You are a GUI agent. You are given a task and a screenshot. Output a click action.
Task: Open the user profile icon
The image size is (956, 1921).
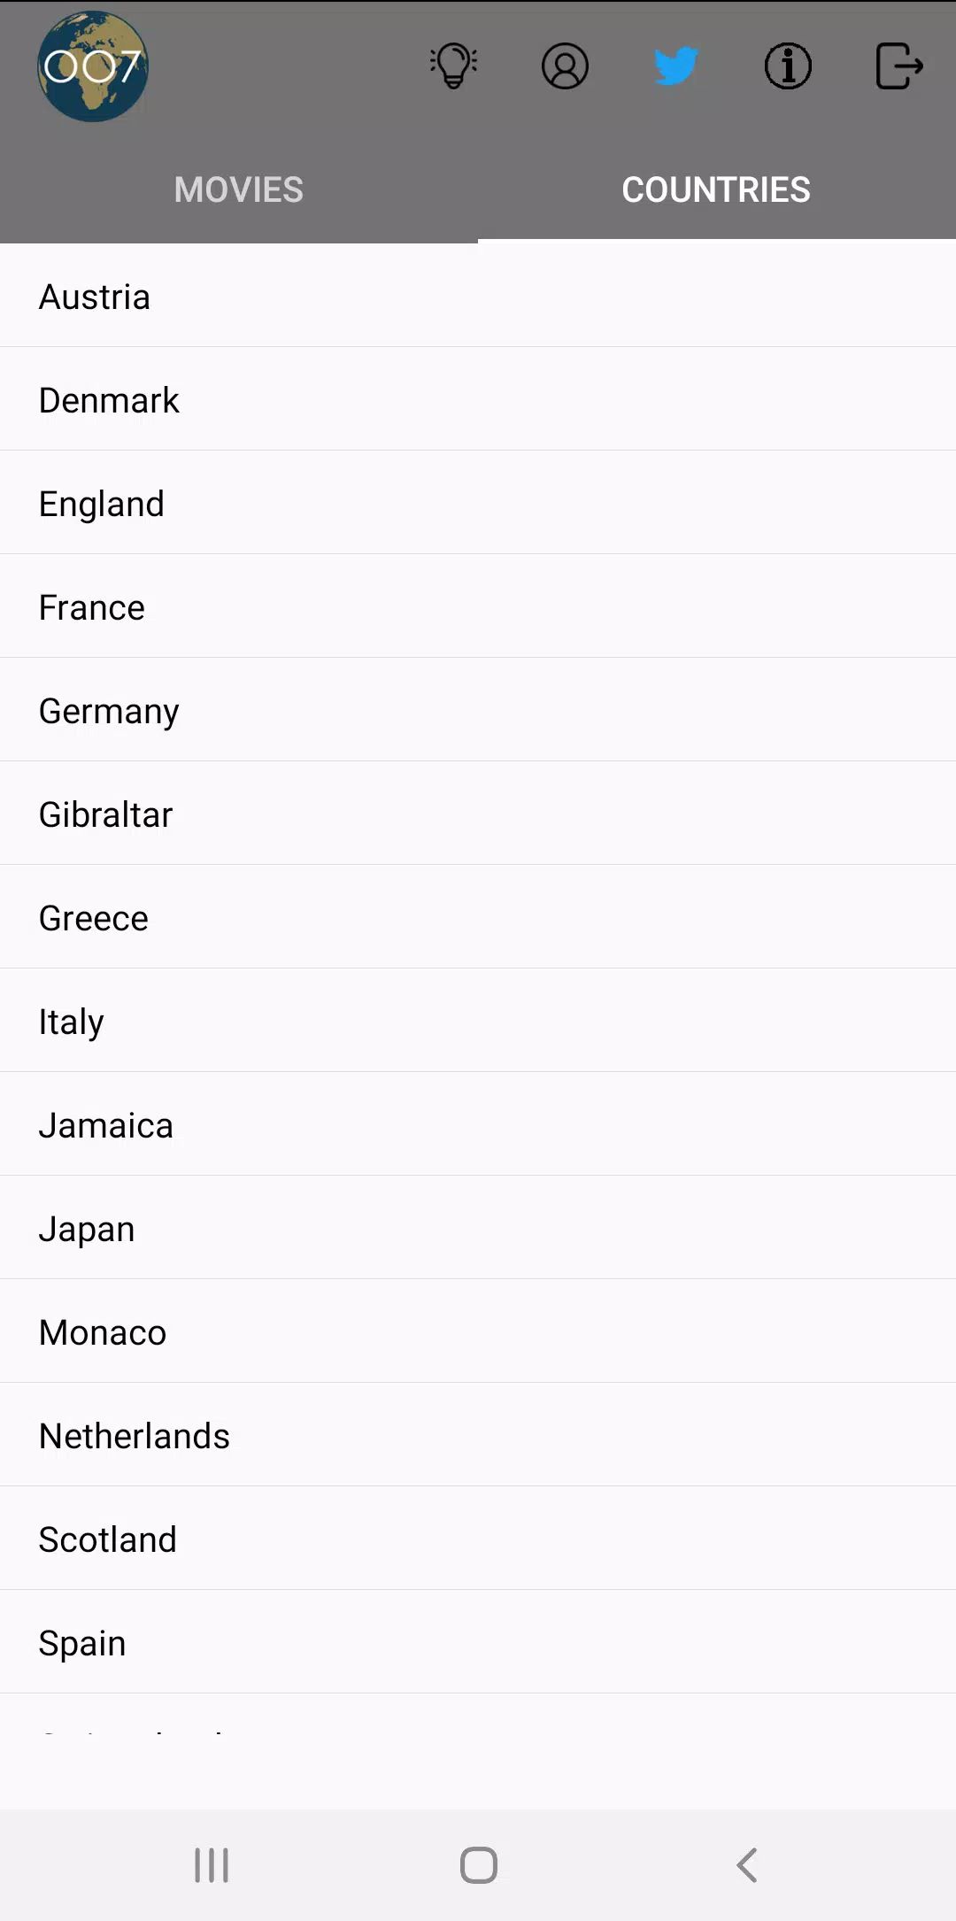565,66
